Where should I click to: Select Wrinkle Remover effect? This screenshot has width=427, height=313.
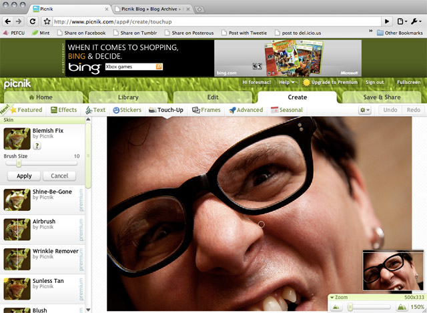pyautogui.click(x=42, y=259)
